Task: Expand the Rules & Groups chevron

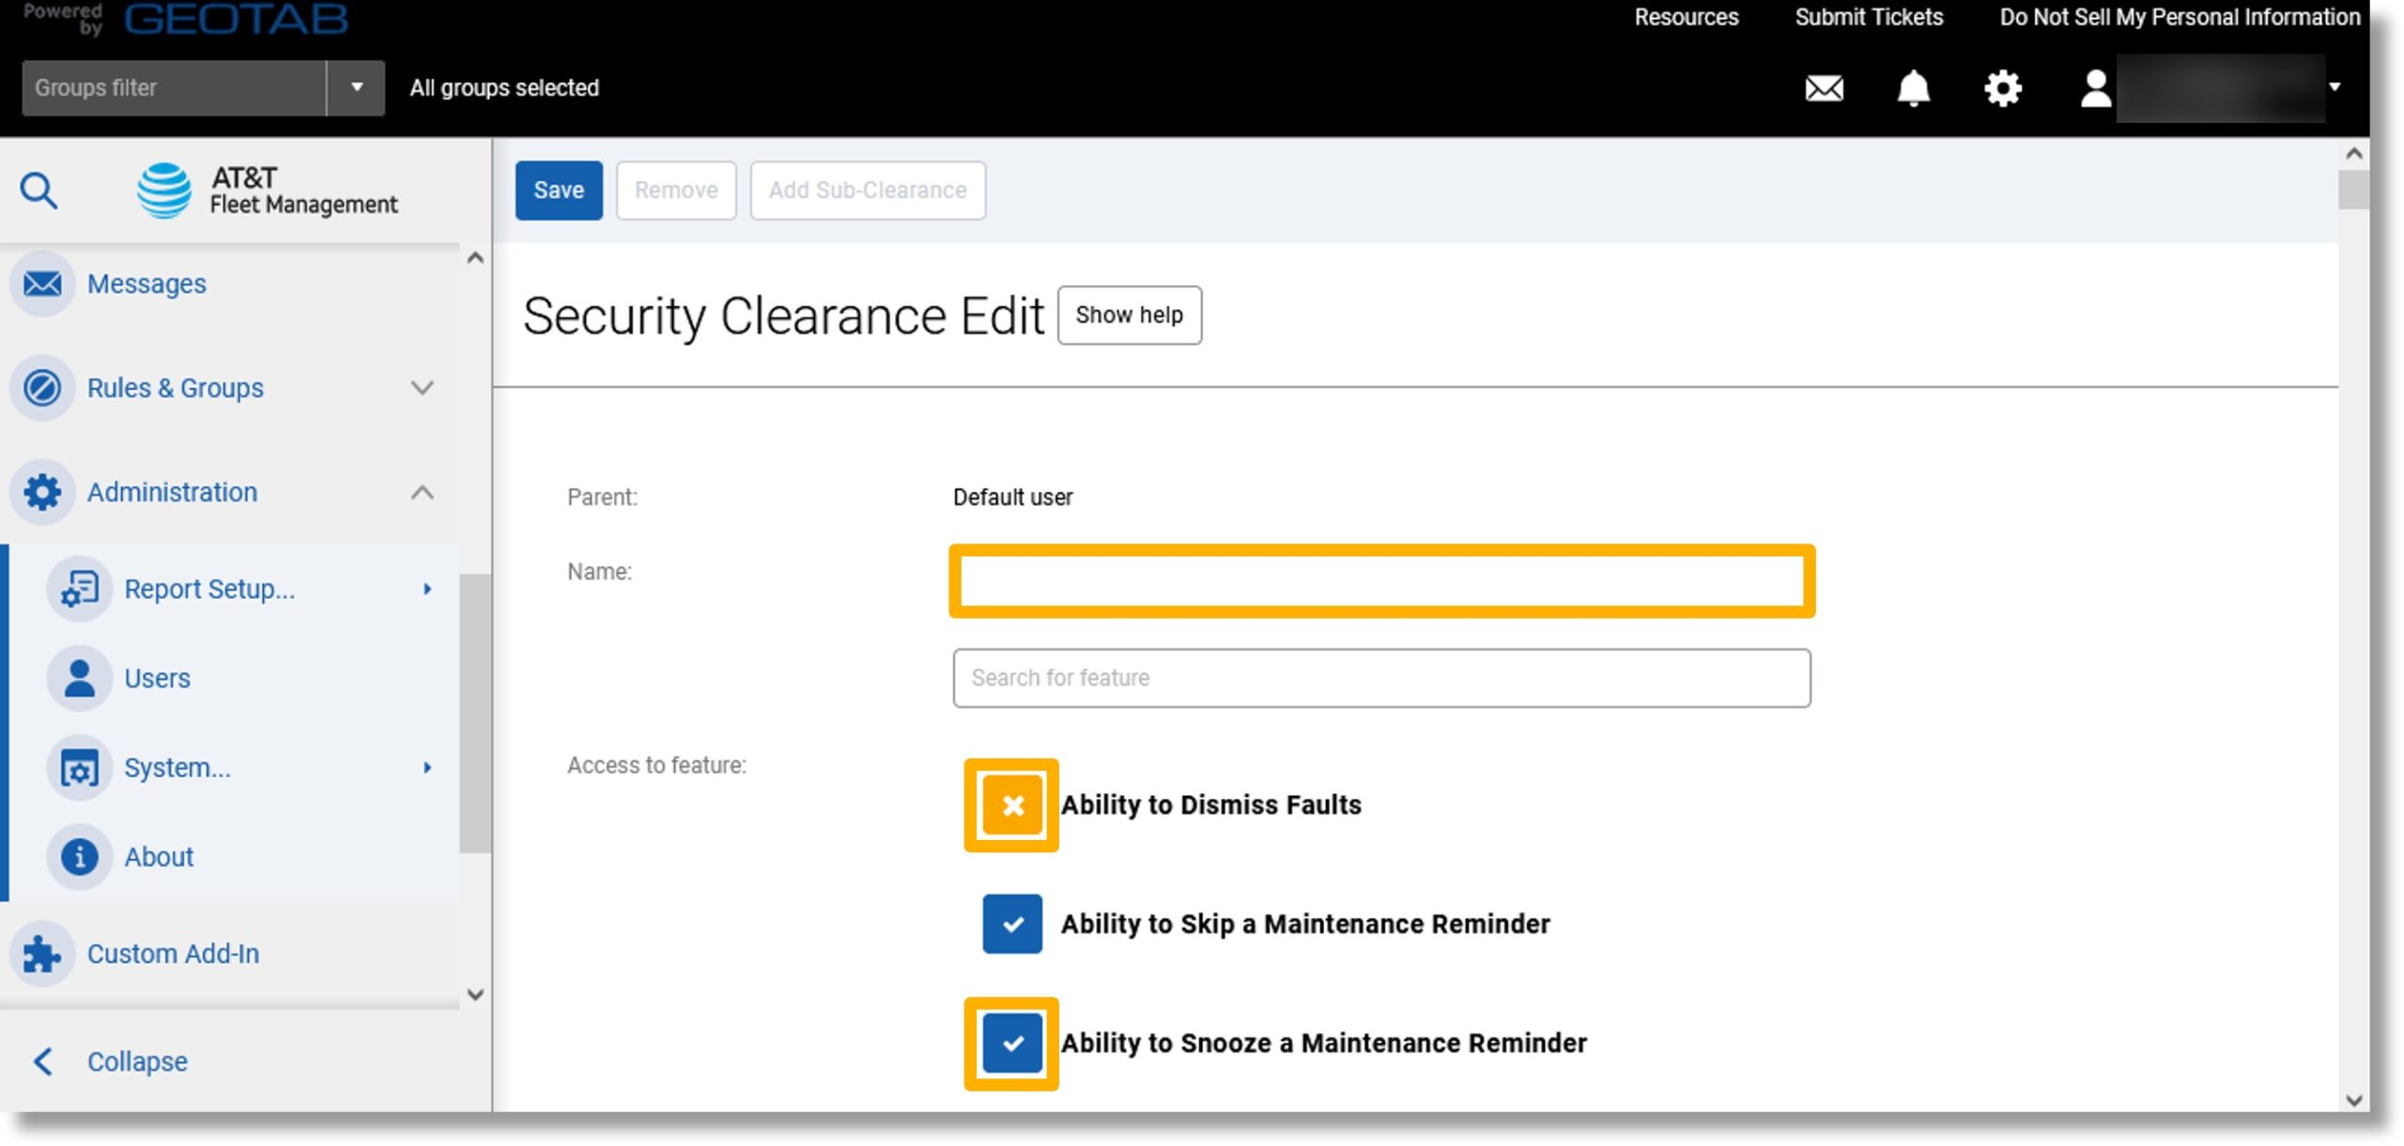Action: tap(423, 388)
